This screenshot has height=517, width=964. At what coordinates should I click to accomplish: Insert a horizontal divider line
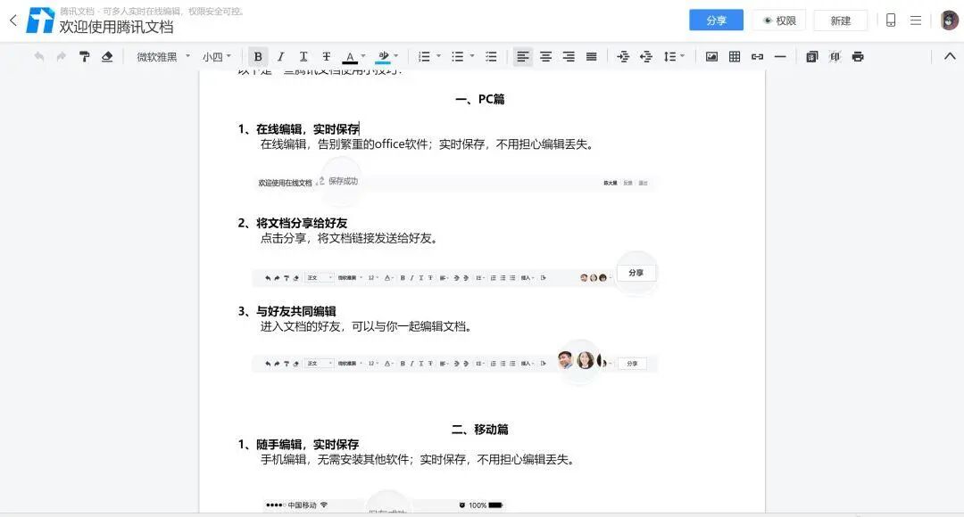point(780,56)
